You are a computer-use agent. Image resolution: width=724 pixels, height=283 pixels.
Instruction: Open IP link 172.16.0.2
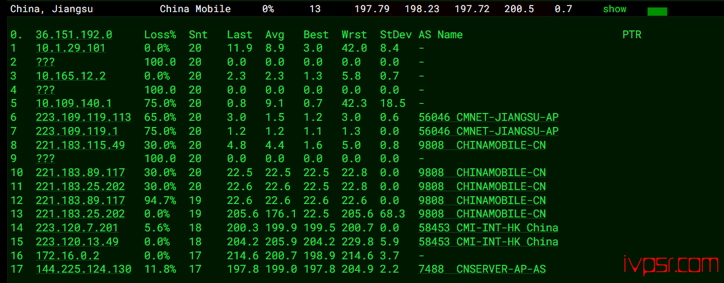tap(67, 255)
